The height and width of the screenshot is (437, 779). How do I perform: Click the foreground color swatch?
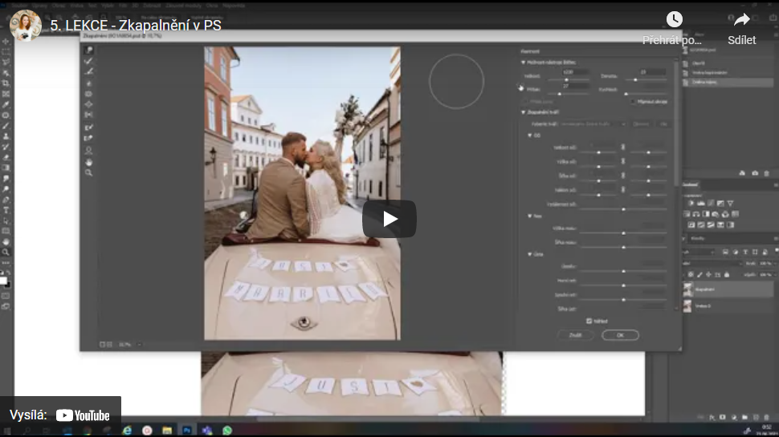3,281
